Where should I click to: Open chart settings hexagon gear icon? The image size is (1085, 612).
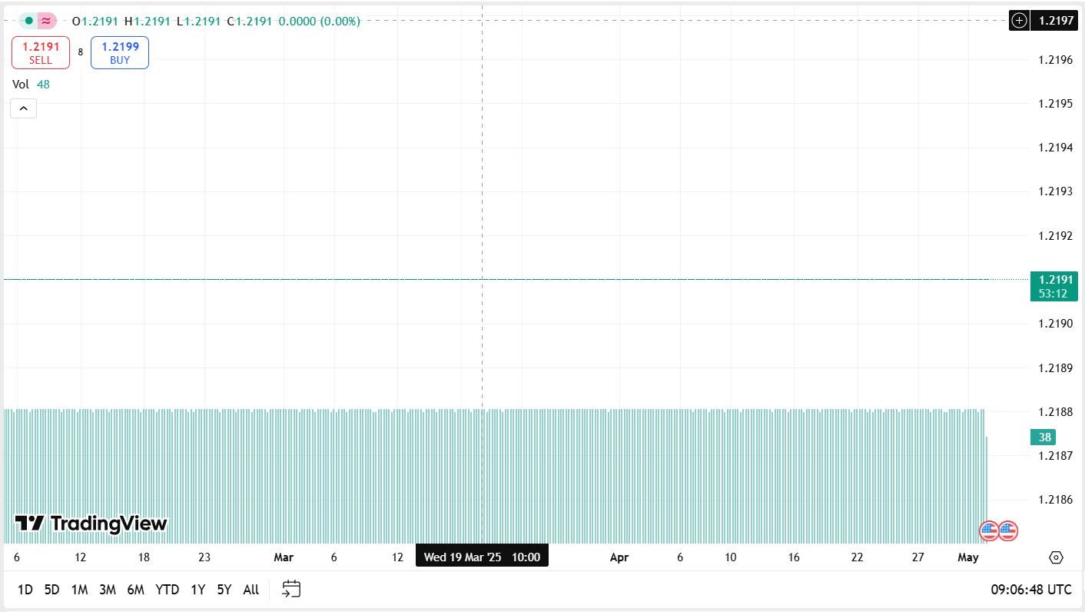coord(1055,557)
